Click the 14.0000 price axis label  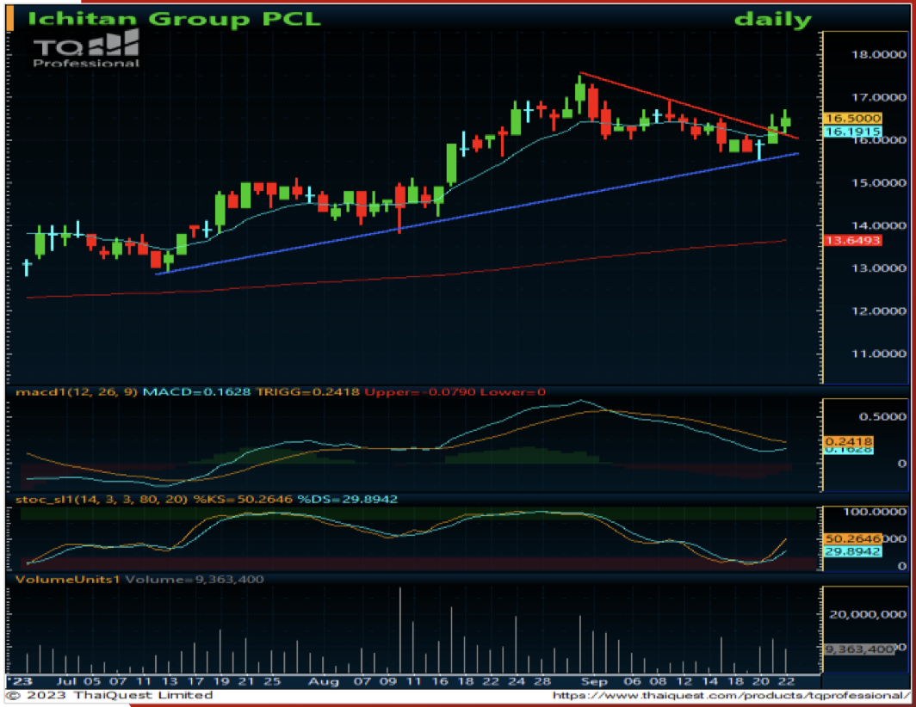tap(879, 225)
